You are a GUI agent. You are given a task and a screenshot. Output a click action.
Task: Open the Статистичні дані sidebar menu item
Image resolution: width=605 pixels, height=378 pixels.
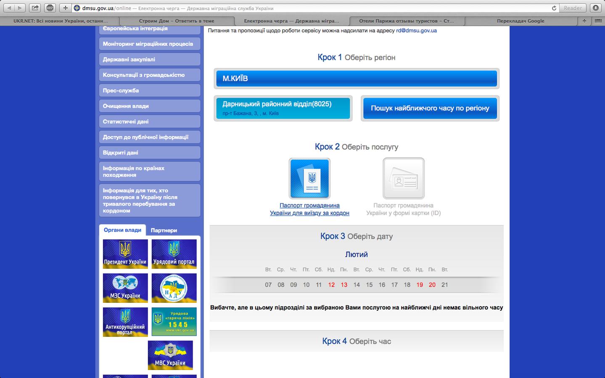(150, 122)
